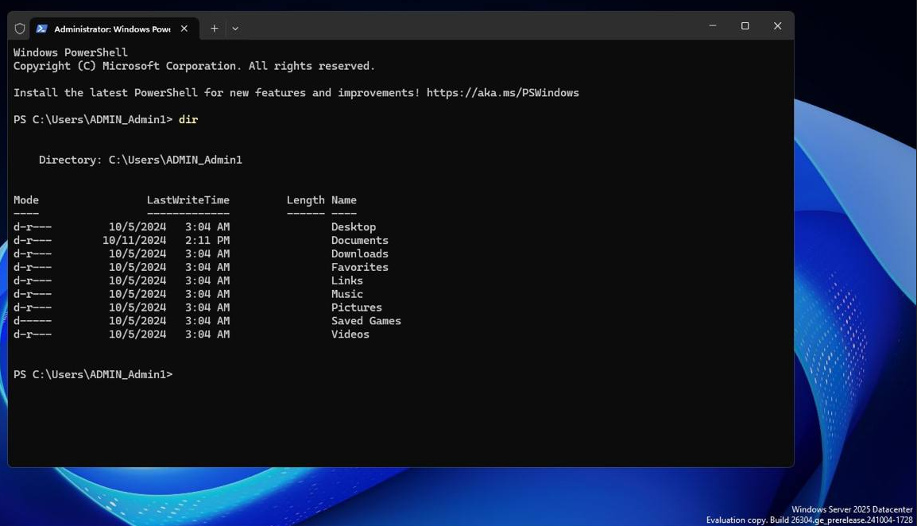This screenshot has width=917, height=526.
Task: Click the Microsoft Corporation copyright line
Action: (194, 66)
